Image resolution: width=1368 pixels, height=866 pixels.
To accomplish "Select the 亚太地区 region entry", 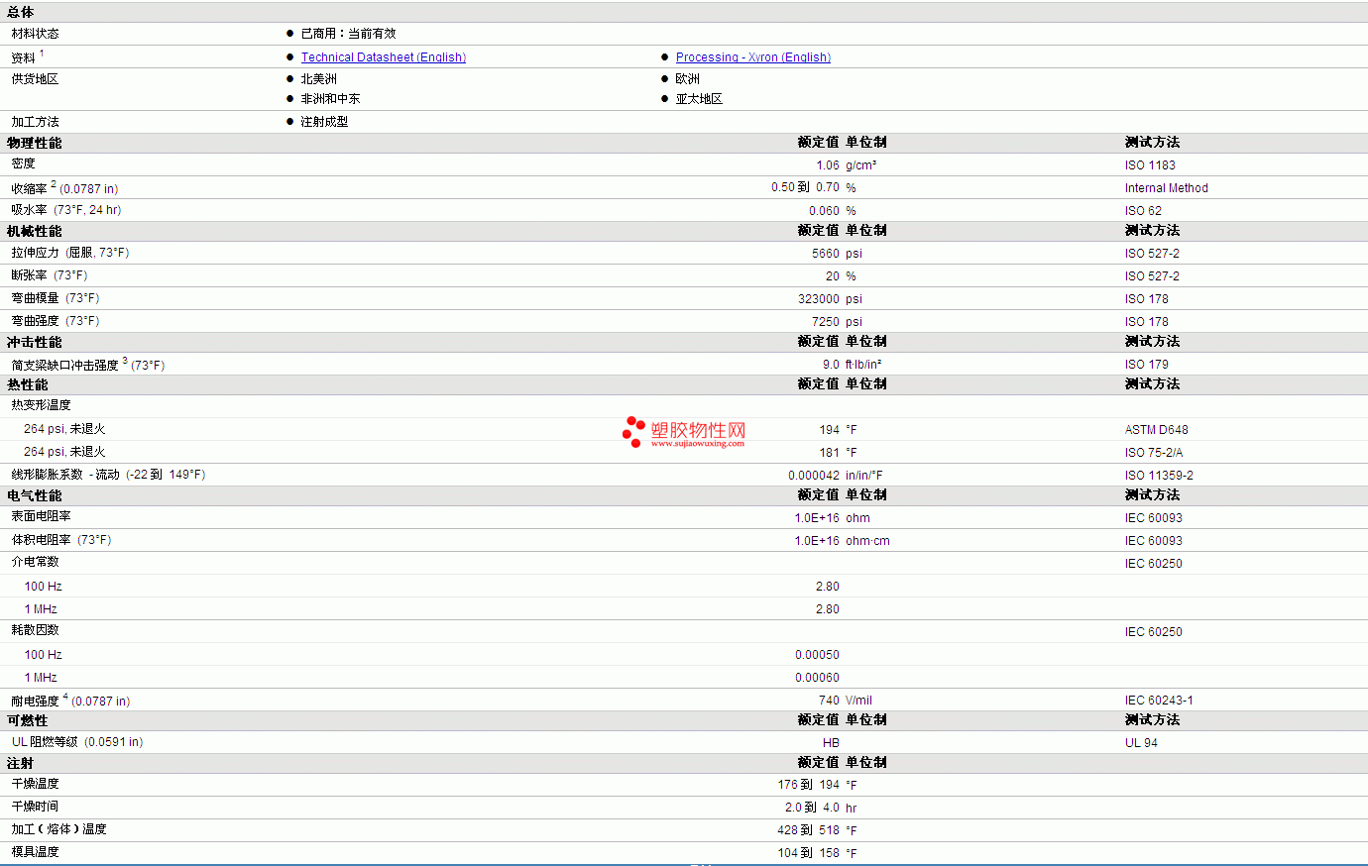I will click(x=700, y=99).
